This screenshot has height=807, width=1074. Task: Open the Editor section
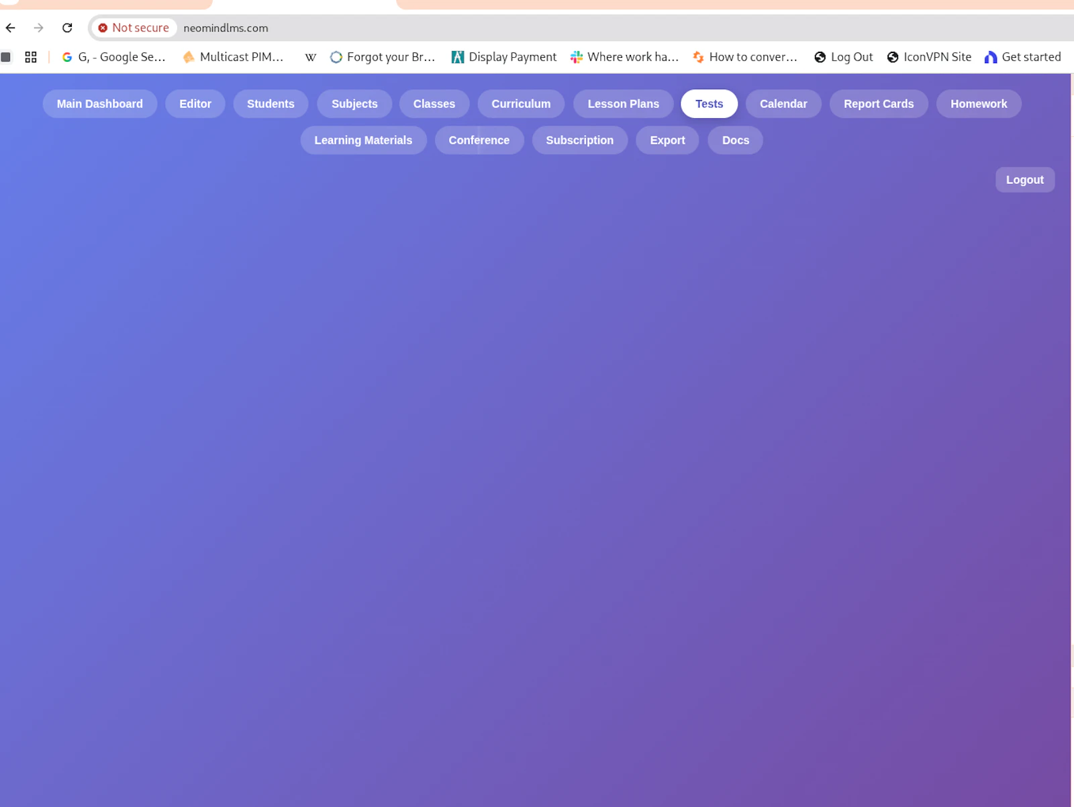tap(195, 104)
